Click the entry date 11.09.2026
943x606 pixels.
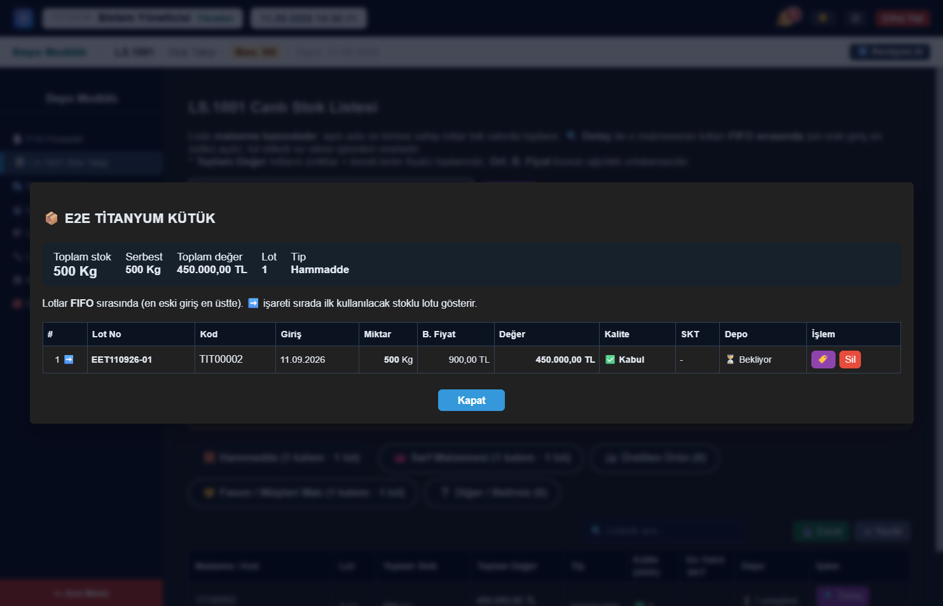pos(303,360)
